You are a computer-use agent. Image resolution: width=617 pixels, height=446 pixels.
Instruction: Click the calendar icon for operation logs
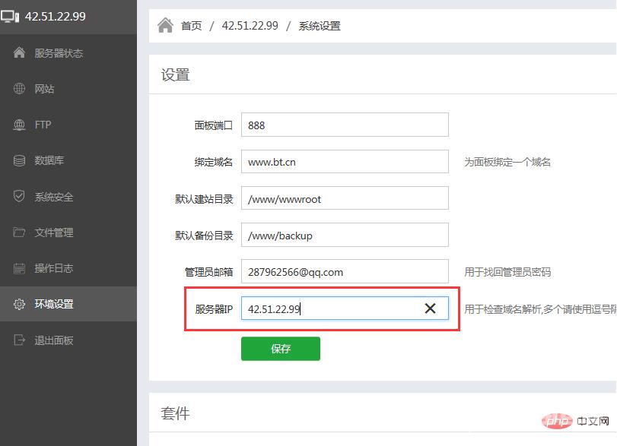tap(20, 268)
